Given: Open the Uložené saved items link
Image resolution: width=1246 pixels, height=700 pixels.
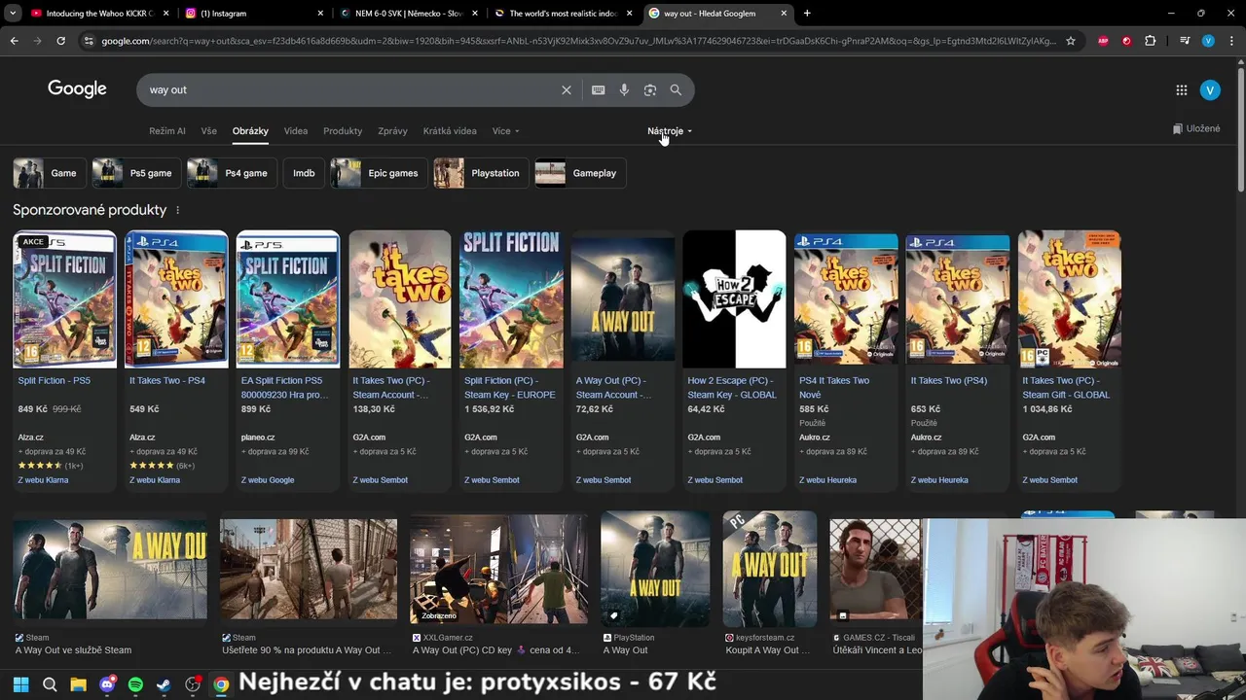Looking at the screenshot, I should 1196,128.
